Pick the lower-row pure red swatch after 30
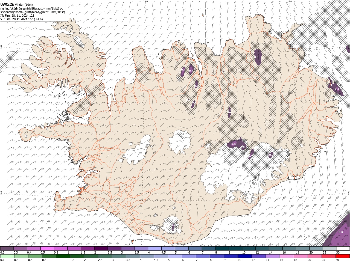Viewport: 350px width, 262px height. [x=343, y=256]
